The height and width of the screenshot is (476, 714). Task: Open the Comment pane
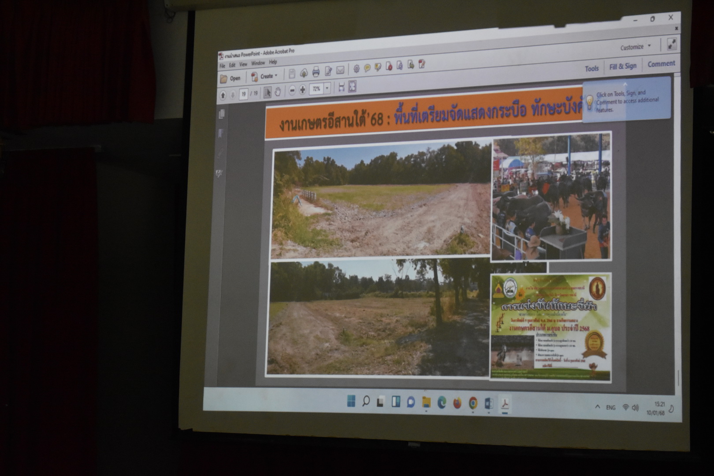661,64
